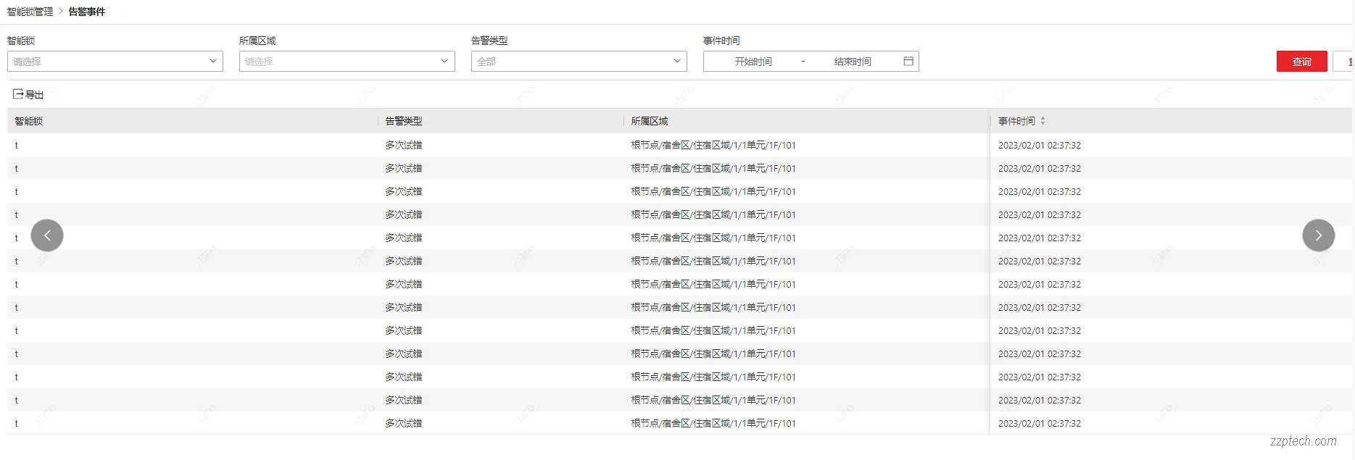Select the 开始时间 start time field
The height and width of the screenshot is (460, 1355).
point(753,62)
